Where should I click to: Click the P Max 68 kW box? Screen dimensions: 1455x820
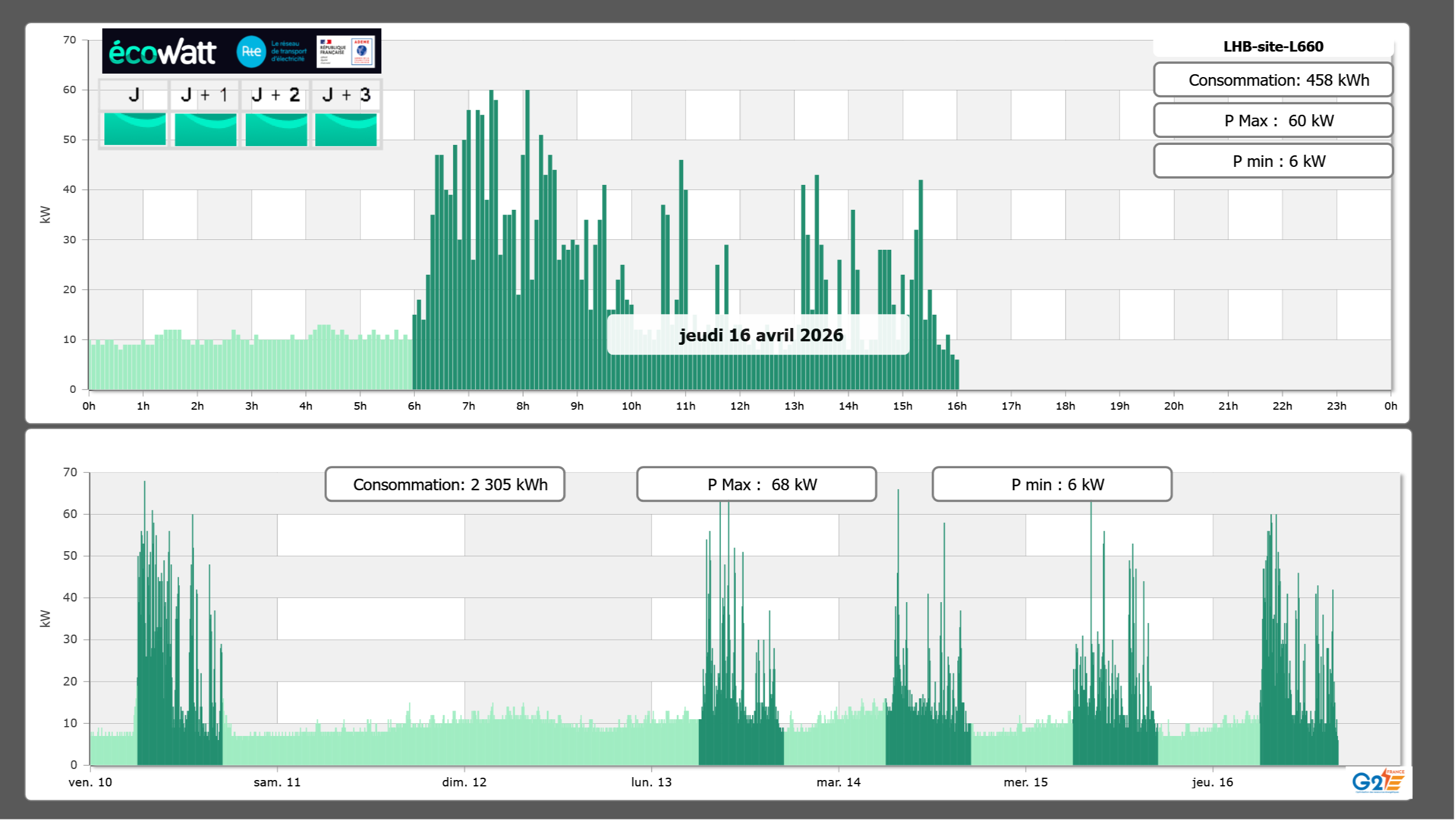(x=756, y=484)
